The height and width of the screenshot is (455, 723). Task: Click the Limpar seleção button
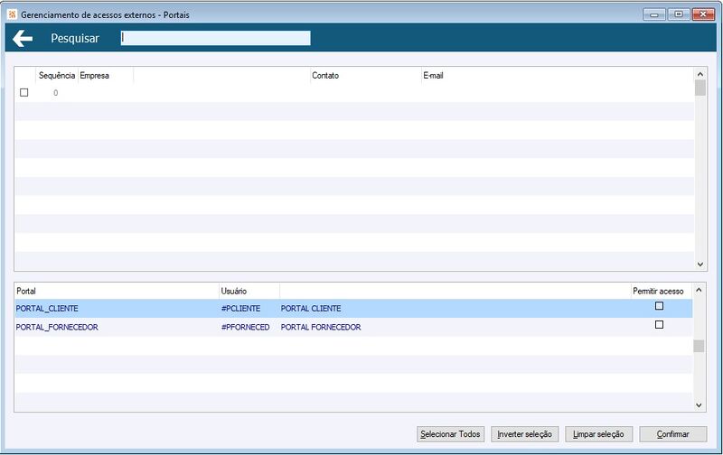[598, 434]
